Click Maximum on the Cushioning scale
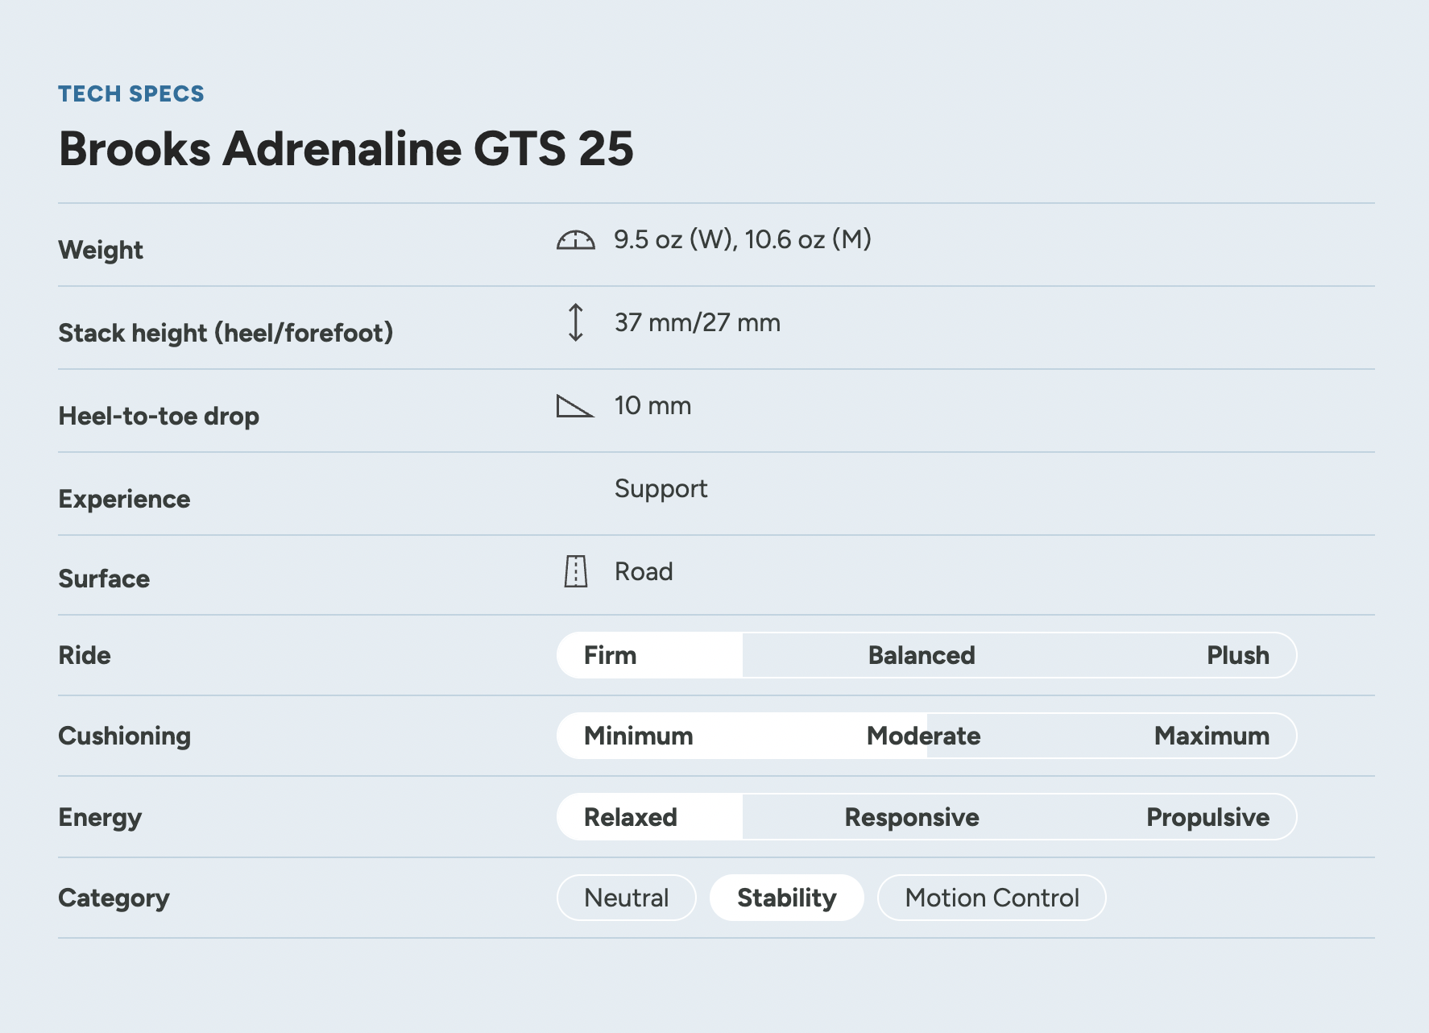The height and width of the screenshot is (1033, 1429). (1211, 736)
